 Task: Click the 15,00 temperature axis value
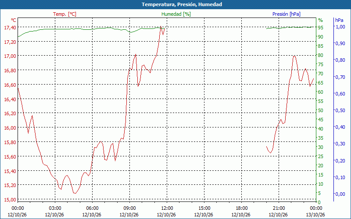point(10,200)
